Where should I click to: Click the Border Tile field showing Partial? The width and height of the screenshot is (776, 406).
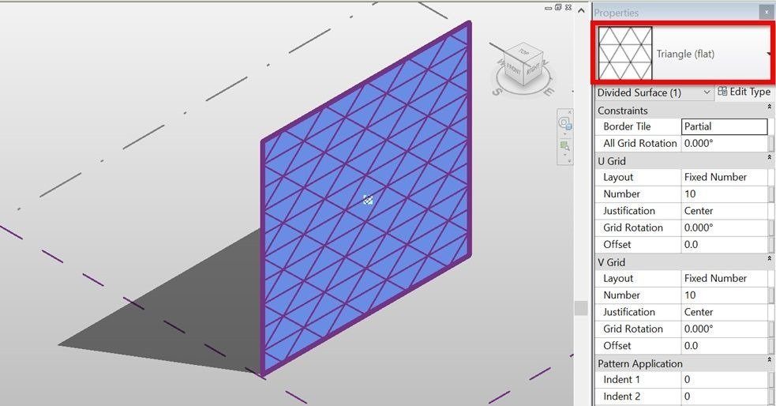725,126
